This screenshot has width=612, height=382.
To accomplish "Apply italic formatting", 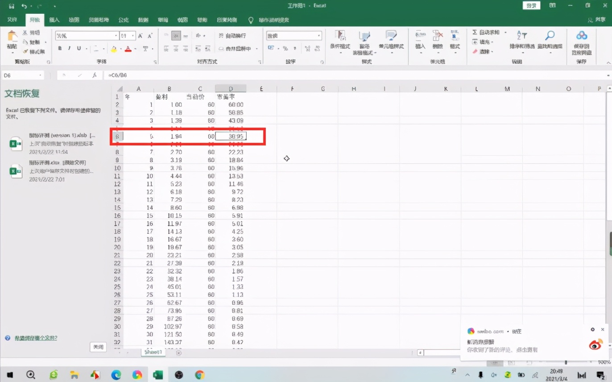I will pyautogui.click(x=70, y=48).
